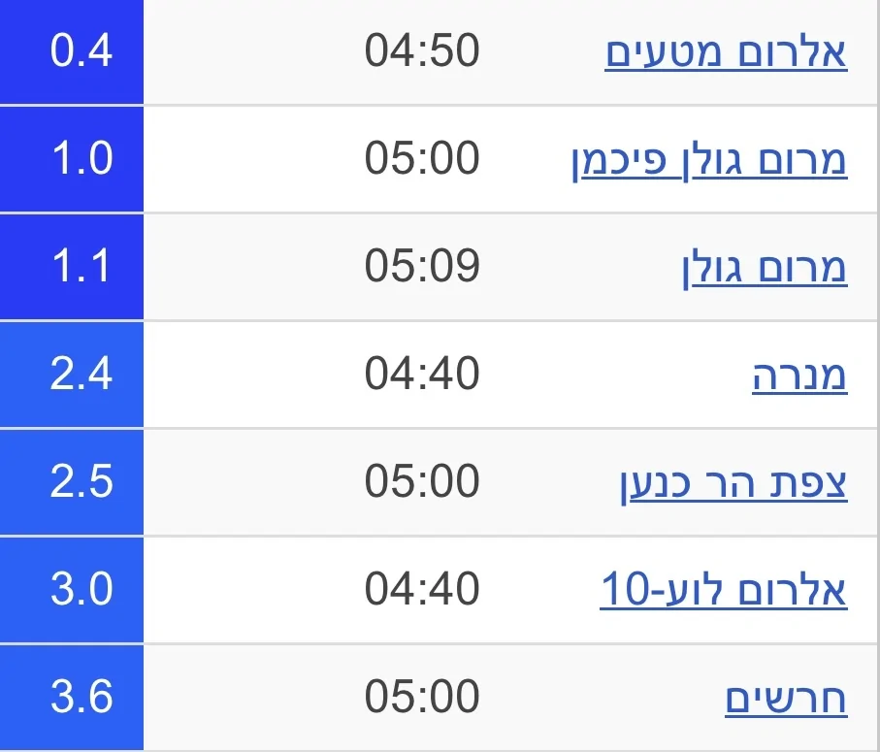Select the 05:09 time entry
The image size is (880, 752).
[x=422, y=268]
